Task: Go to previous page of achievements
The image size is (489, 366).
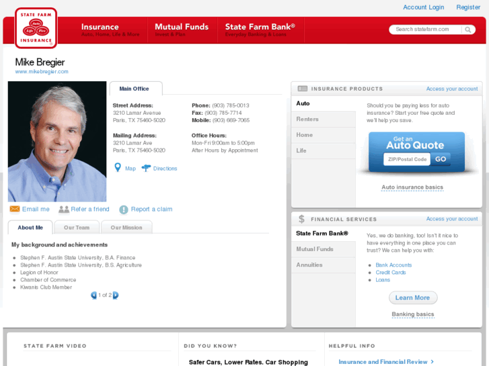Action: coord(93,295)
